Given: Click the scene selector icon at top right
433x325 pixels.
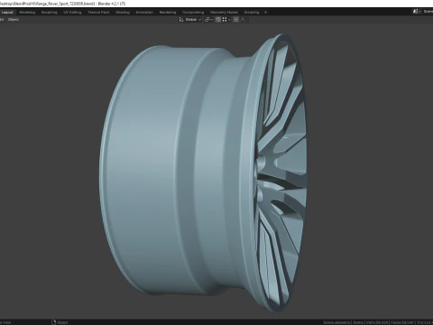Looking at the screenshot, I should 416,12.
